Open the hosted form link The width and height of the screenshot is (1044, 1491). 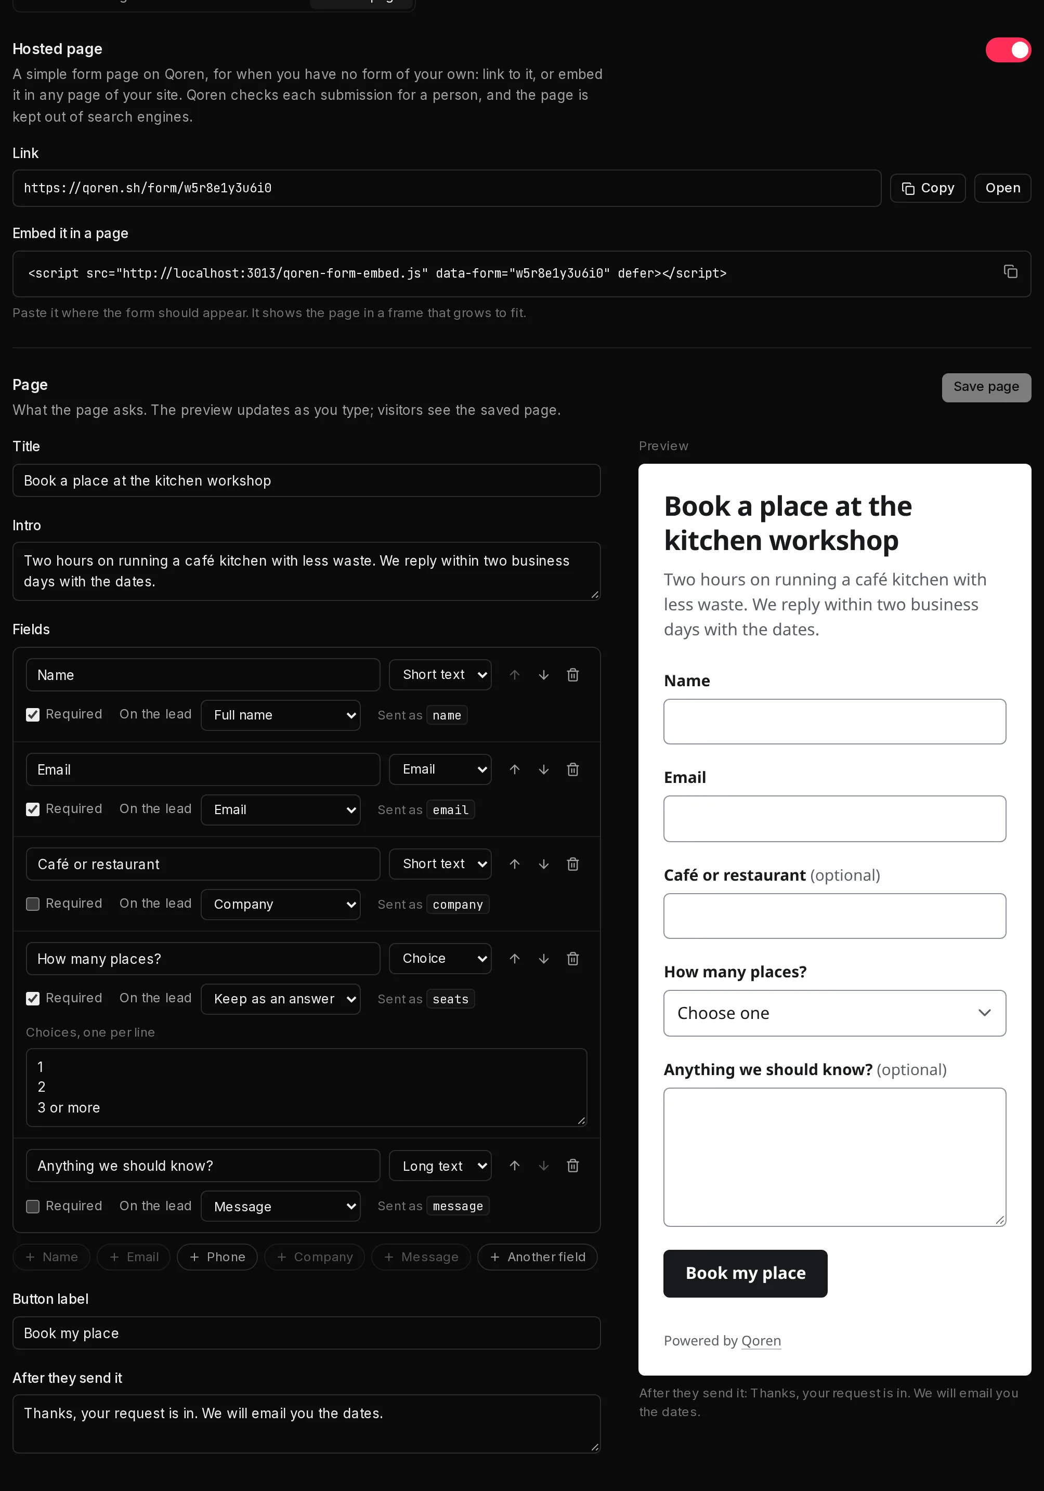point(1002,188)
